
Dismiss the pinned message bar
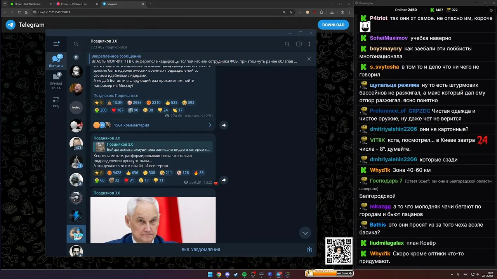309,59
